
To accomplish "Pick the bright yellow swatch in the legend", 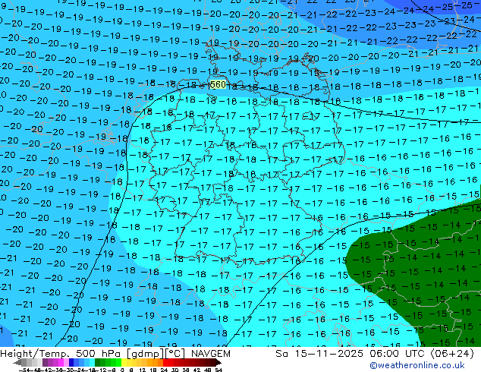I will point(124,363).
